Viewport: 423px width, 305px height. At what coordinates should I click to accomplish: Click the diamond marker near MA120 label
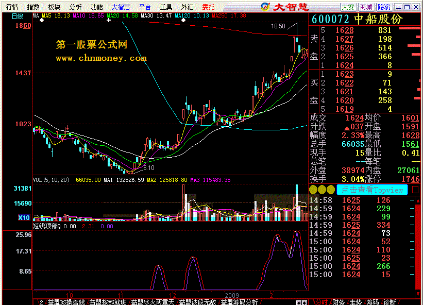point(183,20)
